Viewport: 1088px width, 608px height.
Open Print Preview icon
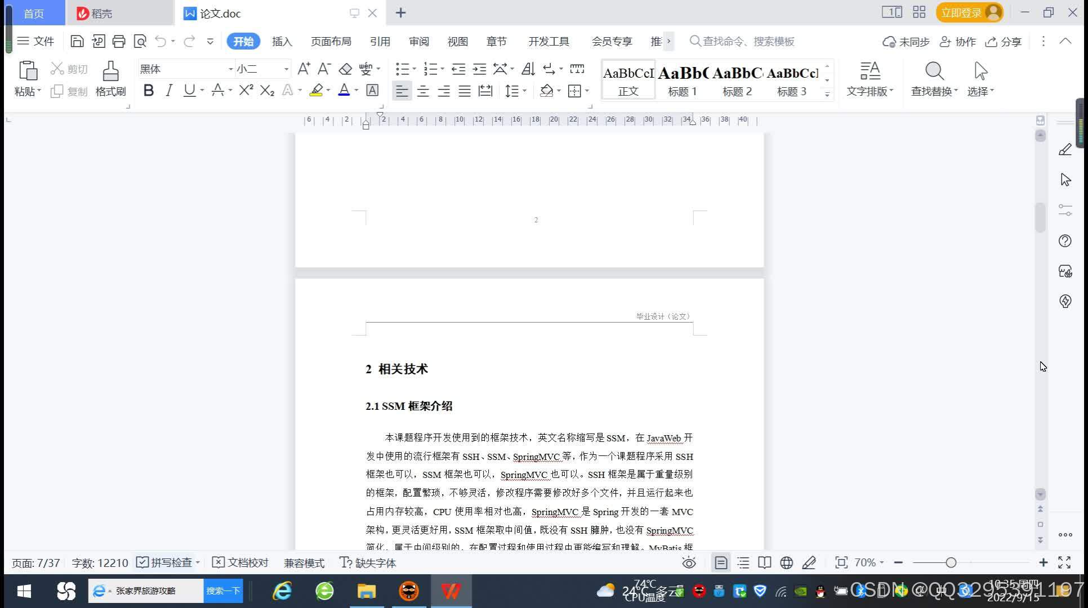(x=140, y=41)
